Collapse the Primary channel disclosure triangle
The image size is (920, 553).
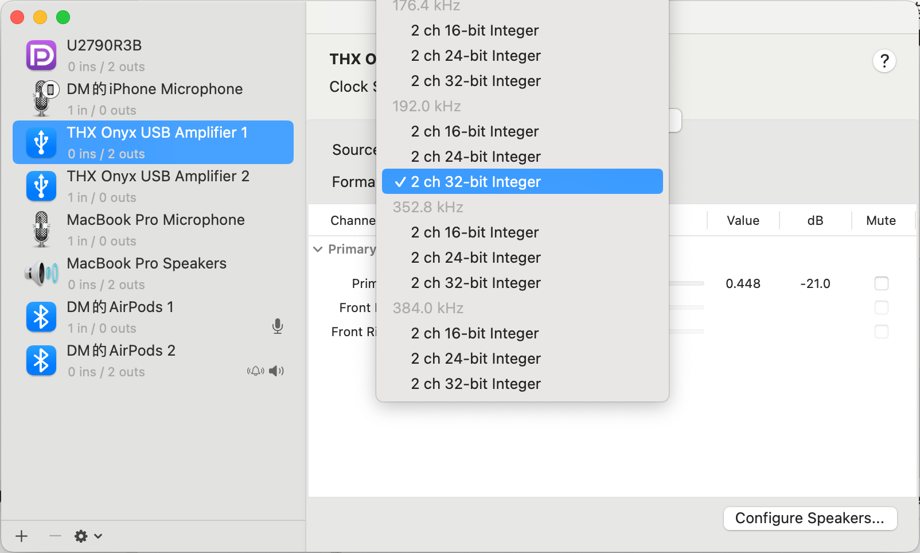pyautogui.click(x=318, y=250)
